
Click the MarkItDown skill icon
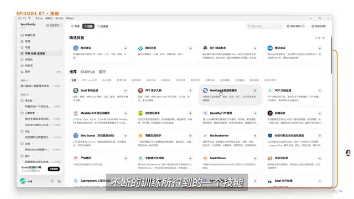[205, 158]
